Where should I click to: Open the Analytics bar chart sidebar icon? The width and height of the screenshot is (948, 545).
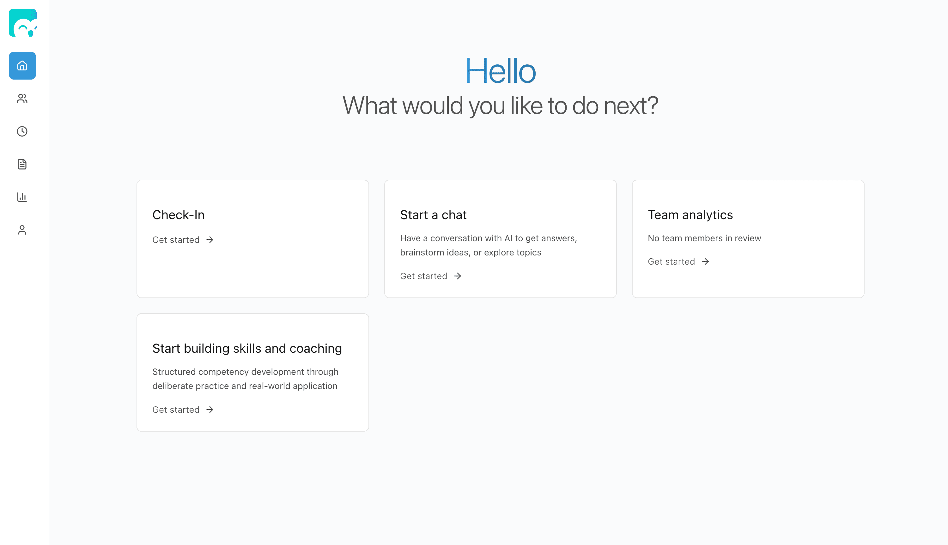point(22,197)
